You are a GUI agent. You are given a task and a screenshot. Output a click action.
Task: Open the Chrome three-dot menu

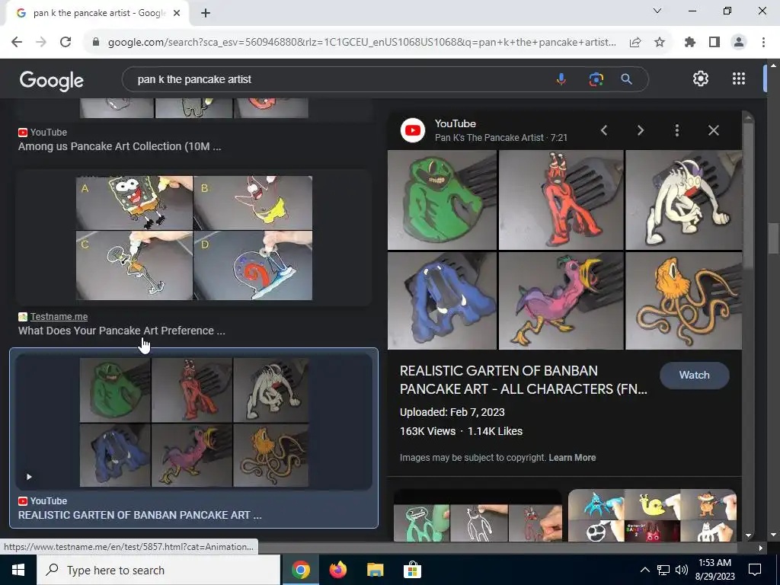pyautogui.click(x=763, y=43)
